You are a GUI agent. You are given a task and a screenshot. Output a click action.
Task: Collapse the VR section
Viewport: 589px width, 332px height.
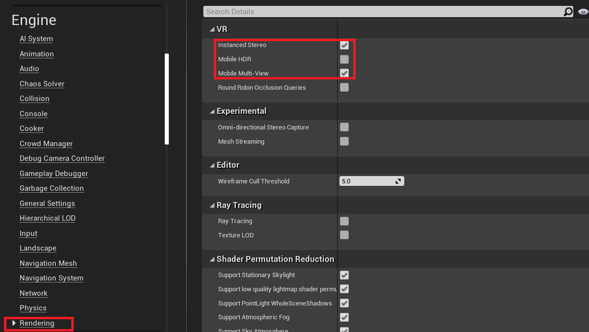coord(212,29)
